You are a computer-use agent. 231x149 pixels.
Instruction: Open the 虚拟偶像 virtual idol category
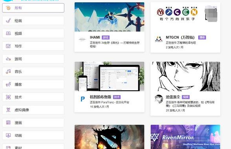coord(33,110)
